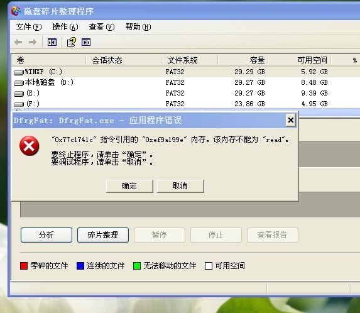This screenshot has height=313, width=360.
Task: Click the disabled 暂停 button
Action: 160,235
